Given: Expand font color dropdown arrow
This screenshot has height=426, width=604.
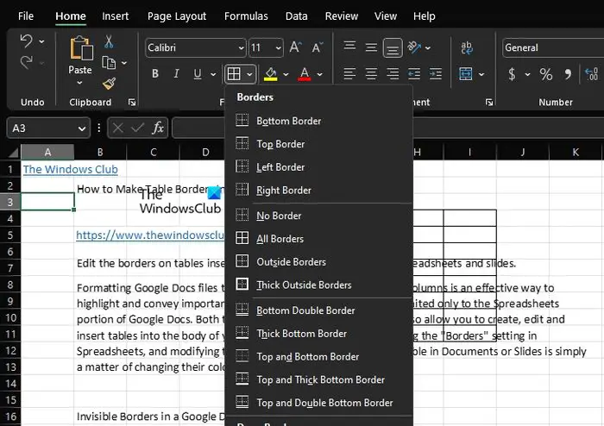Looking at the screenshot, I should click(x=320, y=74).
